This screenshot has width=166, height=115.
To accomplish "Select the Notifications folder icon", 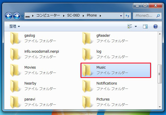I will 87,86.
